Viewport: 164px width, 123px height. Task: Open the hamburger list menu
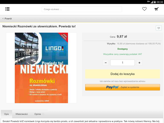click(7, 9)
